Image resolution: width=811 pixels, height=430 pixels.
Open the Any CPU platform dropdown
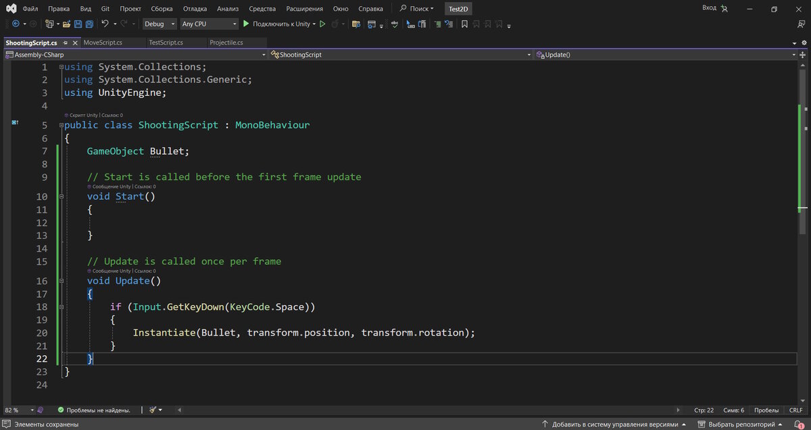coord(210,24)
